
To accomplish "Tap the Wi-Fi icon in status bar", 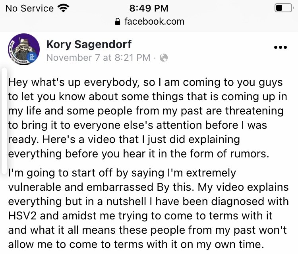I will 63,8.
